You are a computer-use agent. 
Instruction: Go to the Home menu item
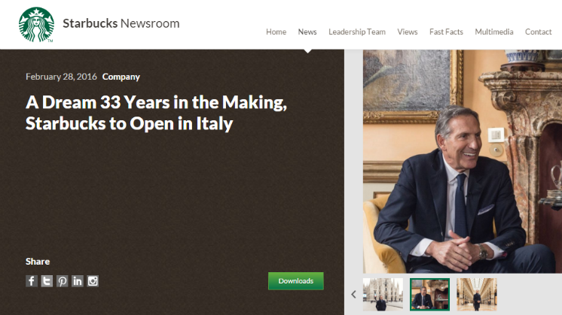point(276,32)
